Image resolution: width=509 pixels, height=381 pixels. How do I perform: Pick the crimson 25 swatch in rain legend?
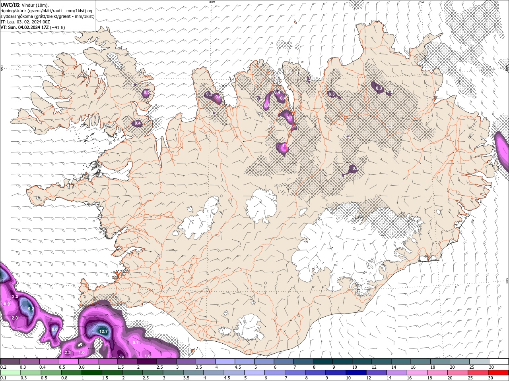478,373
